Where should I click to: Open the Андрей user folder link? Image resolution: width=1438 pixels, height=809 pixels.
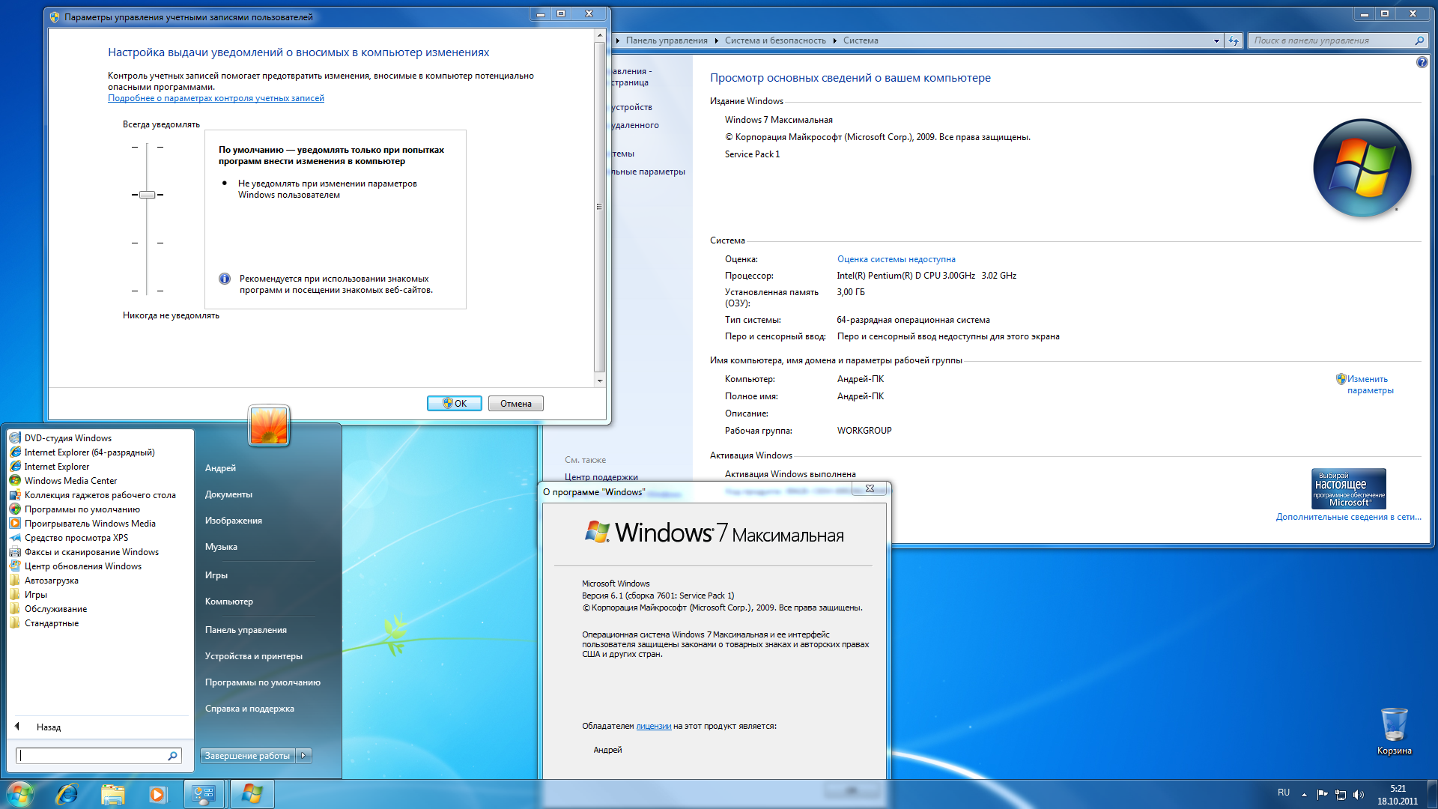[220, 468]
